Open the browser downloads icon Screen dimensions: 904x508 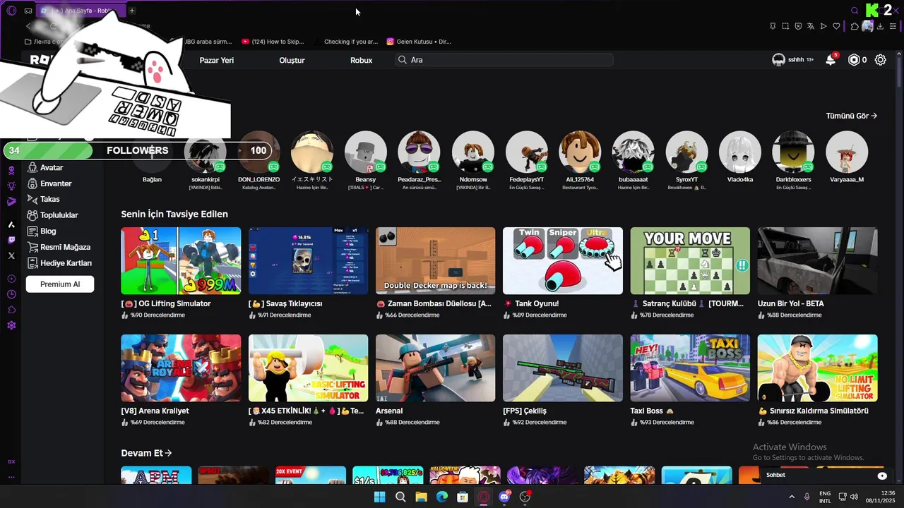pyautogui.click(x=880, y=26)
